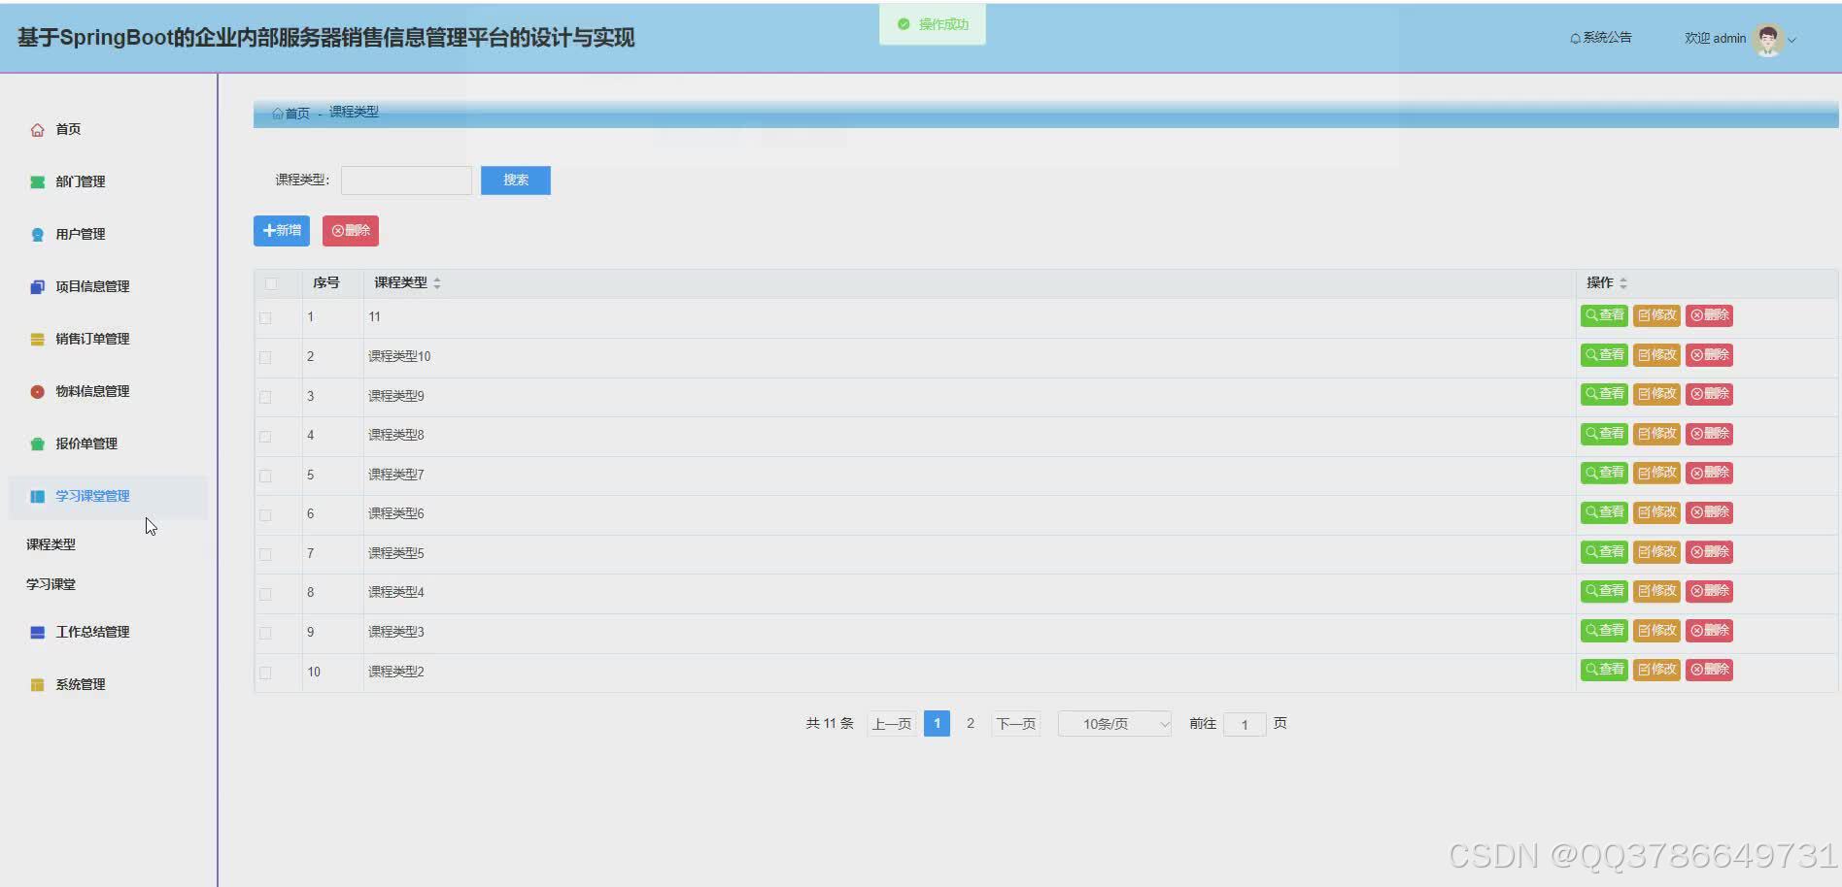Edit row 课程类型10 with 修改
This screenshot has height=887, width=1842.
1656,355
